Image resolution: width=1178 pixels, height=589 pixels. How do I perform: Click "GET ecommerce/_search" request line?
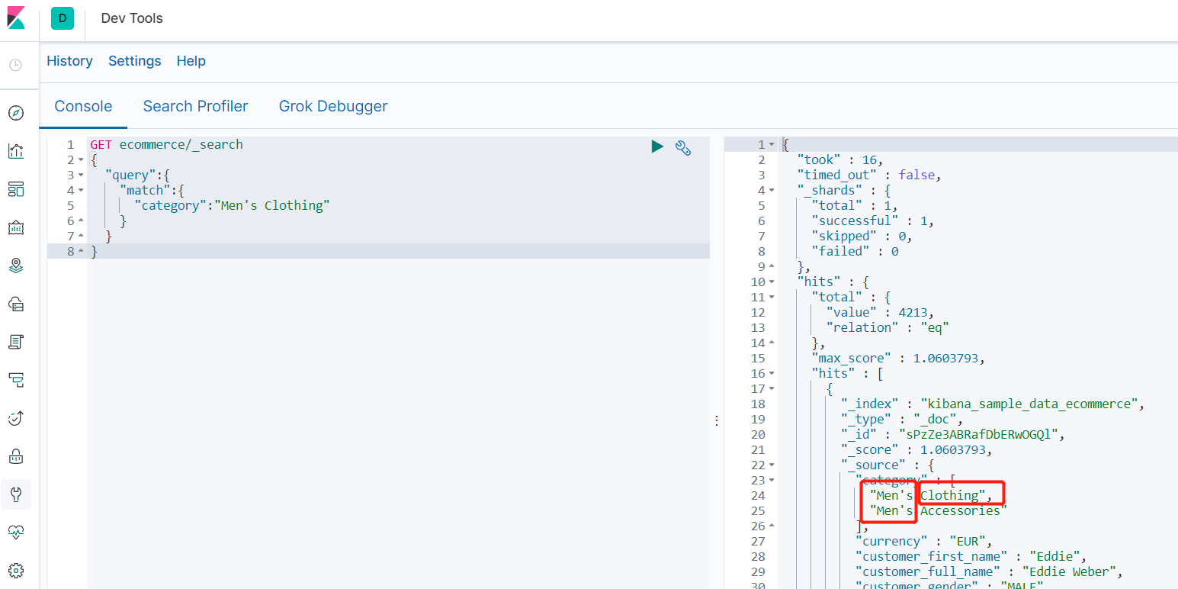pos(166,144)
